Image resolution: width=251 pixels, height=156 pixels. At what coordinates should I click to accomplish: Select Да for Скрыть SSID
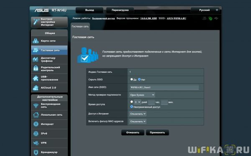[x=132, y=79]
